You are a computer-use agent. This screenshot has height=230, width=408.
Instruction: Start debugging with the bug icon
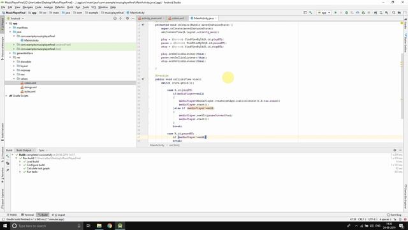(x=347, y=13)
